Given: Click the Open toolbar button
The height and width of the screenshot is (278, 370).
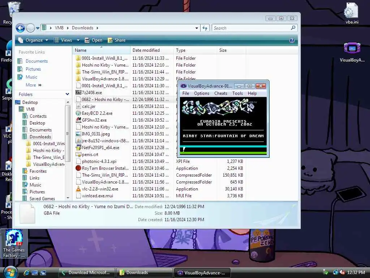Looking at the screenshot, I should pos(94,40).
